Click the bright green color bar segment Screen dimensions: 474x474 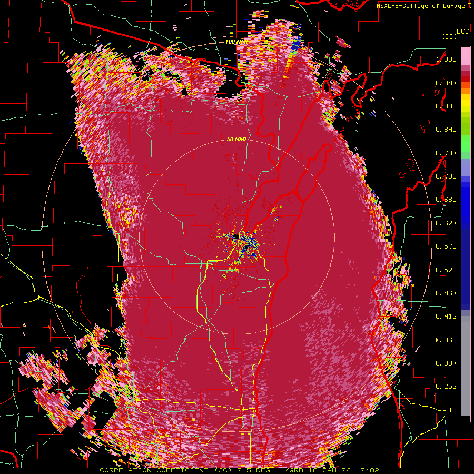[x=465, y=144]
